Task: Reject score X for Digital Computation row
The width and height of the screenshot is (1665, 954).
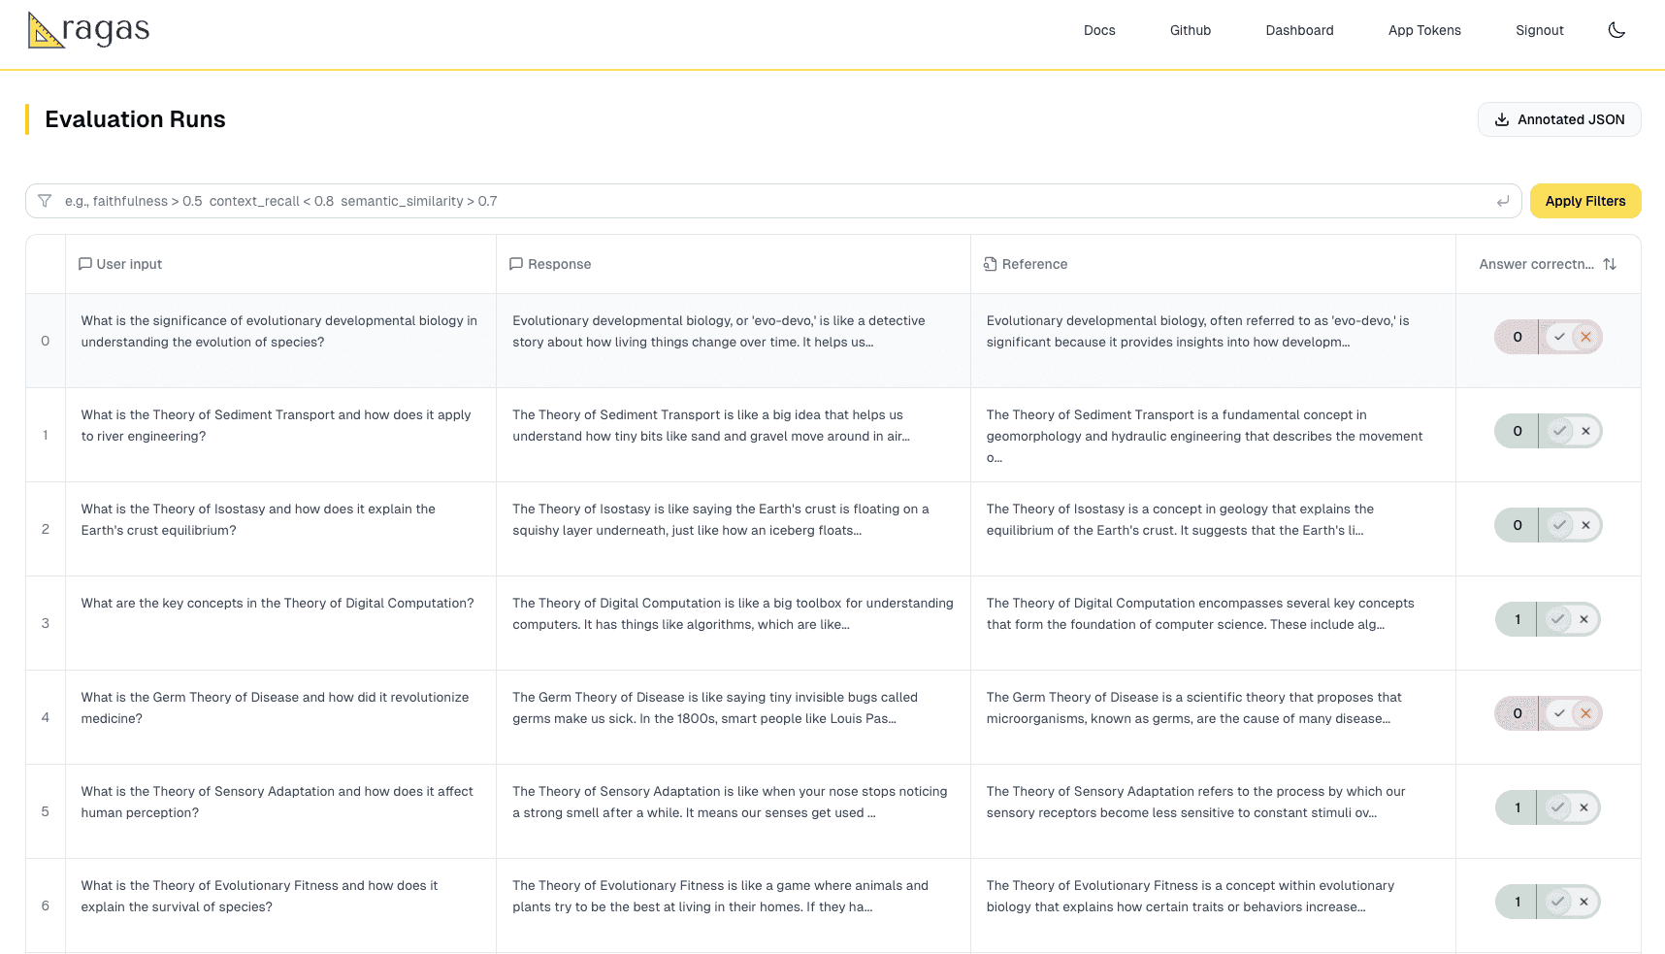Action: [1583, 619]
